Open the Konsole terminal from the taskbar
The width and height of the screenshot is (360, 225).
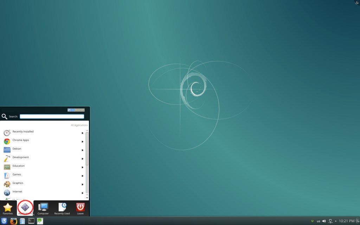tap(31, 221)
